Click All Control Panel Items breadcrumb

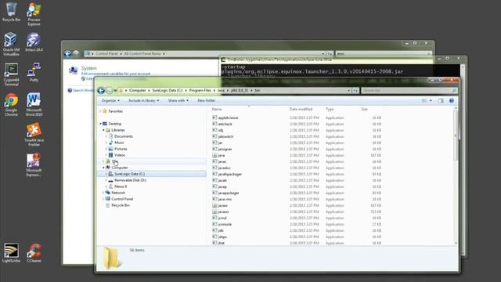[142, 54]
